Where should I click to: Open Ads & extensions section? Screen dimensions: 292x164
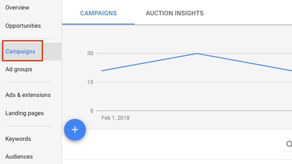[x=28, y=95]
